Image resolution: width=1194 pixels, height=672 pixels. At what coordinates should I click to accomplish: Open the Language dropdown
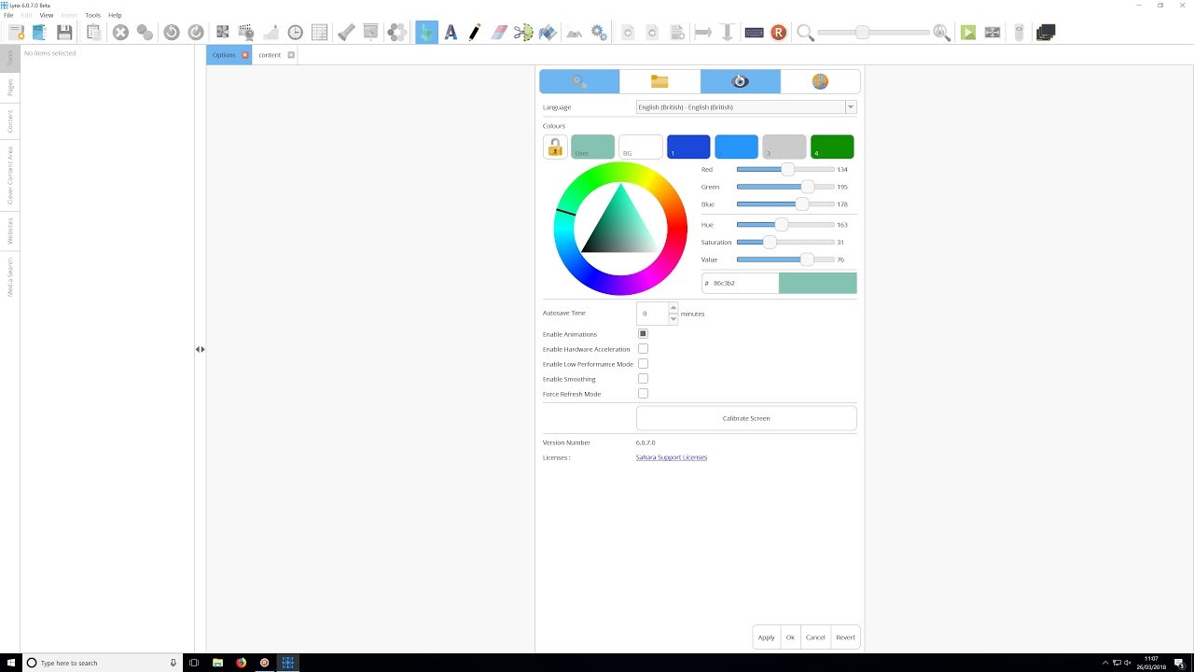click(x=746, y=107)
